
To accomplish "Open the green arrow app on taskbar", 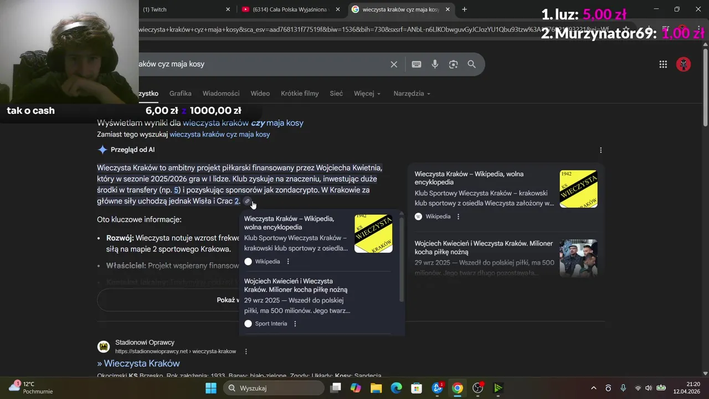I will (x=498, y=388).
